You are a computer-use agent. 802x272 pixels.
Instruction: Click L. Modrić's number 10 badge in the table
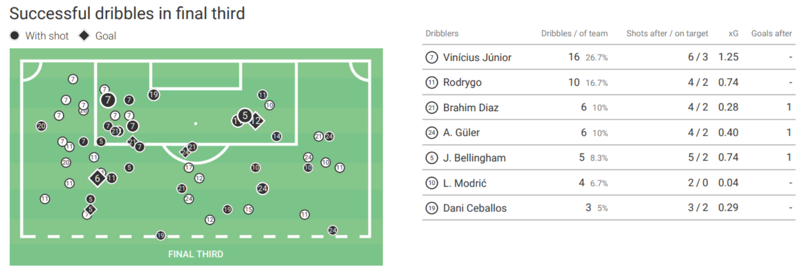[x=432, y=183]
